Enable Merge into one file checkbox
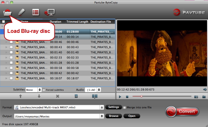 (x=124, y=108)
